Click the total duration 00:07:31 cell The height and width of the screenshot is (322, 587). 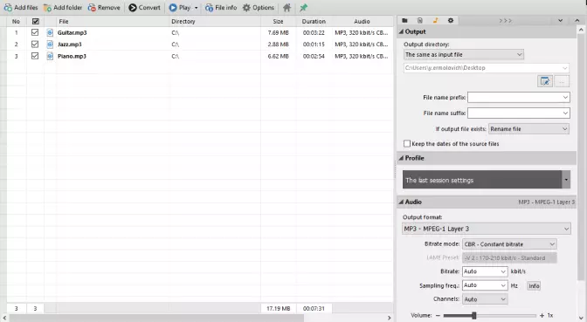pos(314,309)
